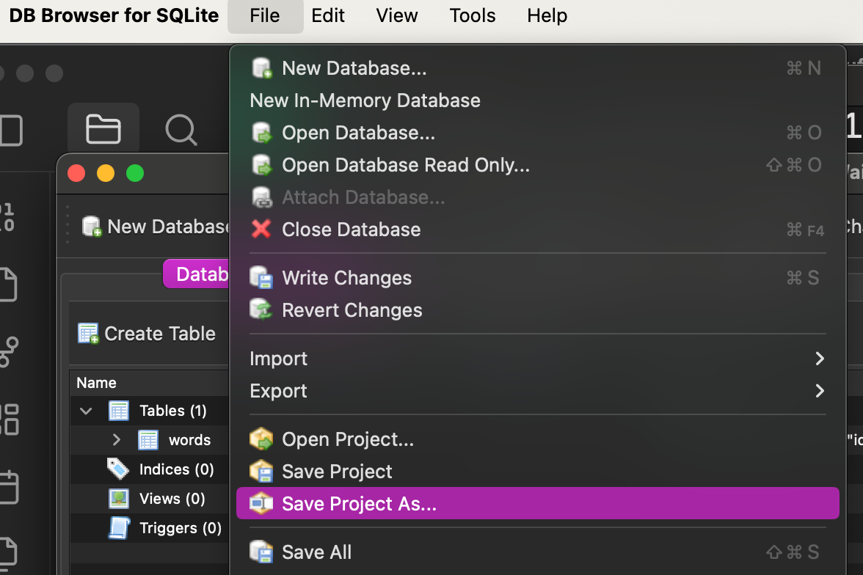
Task: Expand the words table node
Action: pyautogui.click(x=116, y=440)
